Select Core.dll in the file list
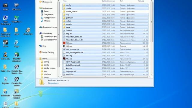Screen dimensions: 192x108 click(105, 30)
